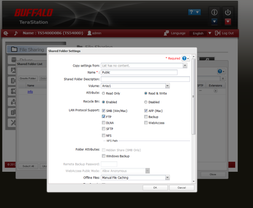Viewport: 253px width, 208px height.
Task: Uncheck the FTP protocol checkbox
Action: (103, 117)
